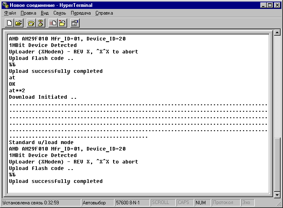Minimize the HyperTerminal window
The height and width of the screenshot is (208, 283).
tap(263, 5)
